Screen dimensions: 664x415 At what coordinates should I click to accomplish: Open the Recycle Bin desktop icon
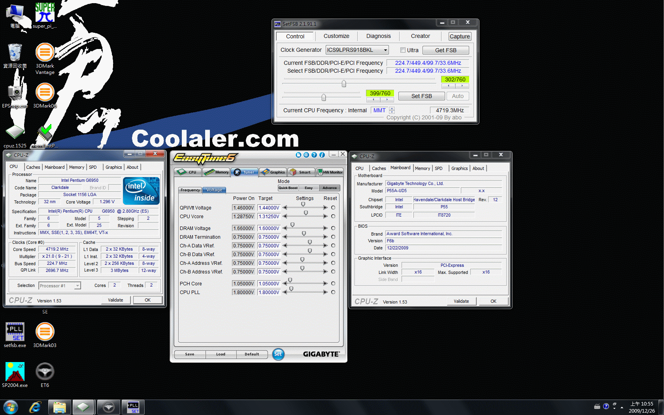pos(15,55)
